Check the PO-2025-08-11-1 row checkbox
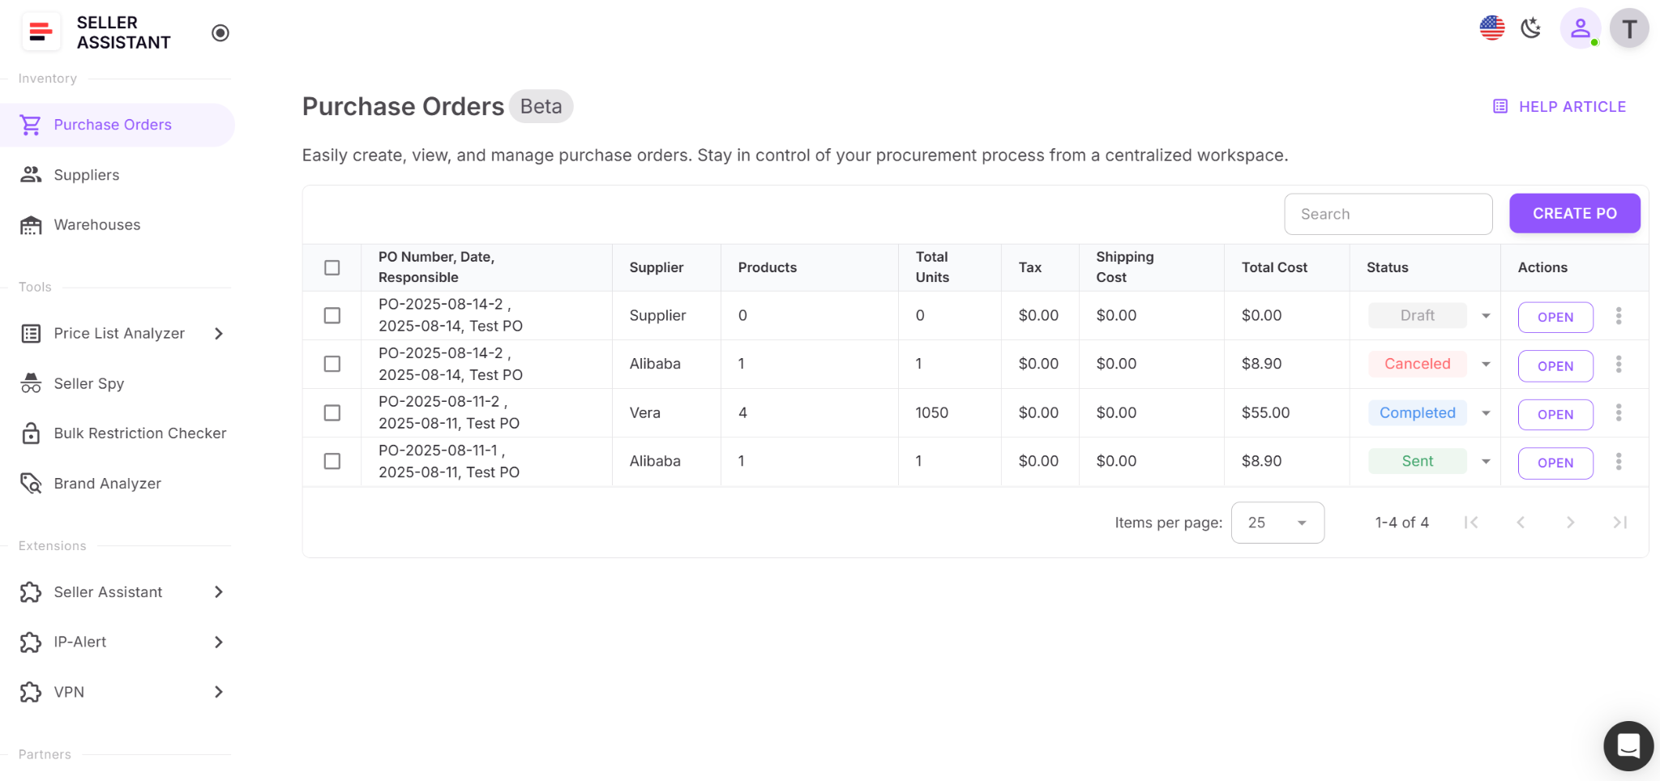This screenshot has height=781, width=1660. [x=332, y=461]
